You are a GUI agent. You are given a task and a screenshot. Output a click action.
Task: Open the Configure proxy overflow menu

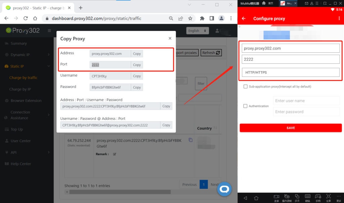pos(339,18)
